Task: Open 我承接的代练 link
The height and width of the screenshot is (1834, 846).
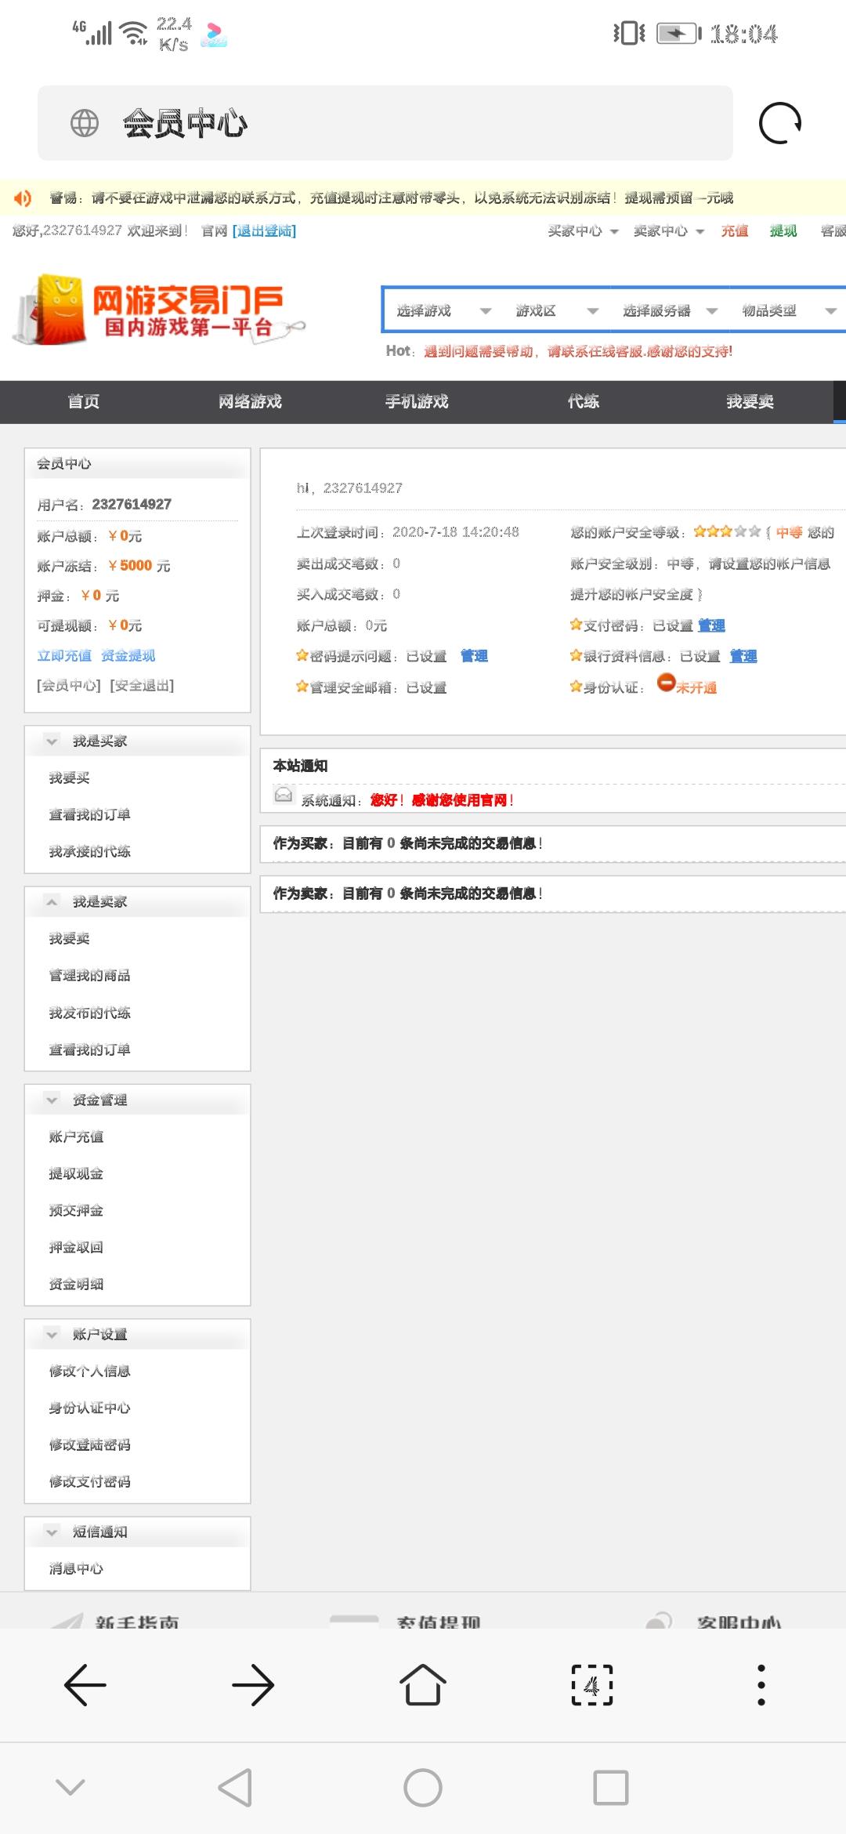Action: [89, 851]
